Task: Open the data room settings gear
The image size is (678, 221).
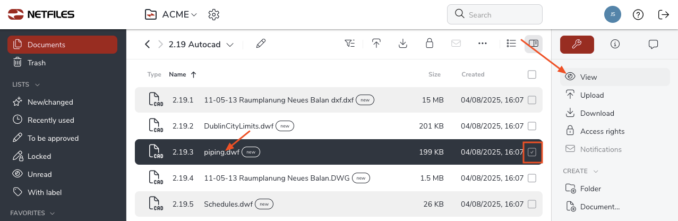Action: click(x=214, y=14)
